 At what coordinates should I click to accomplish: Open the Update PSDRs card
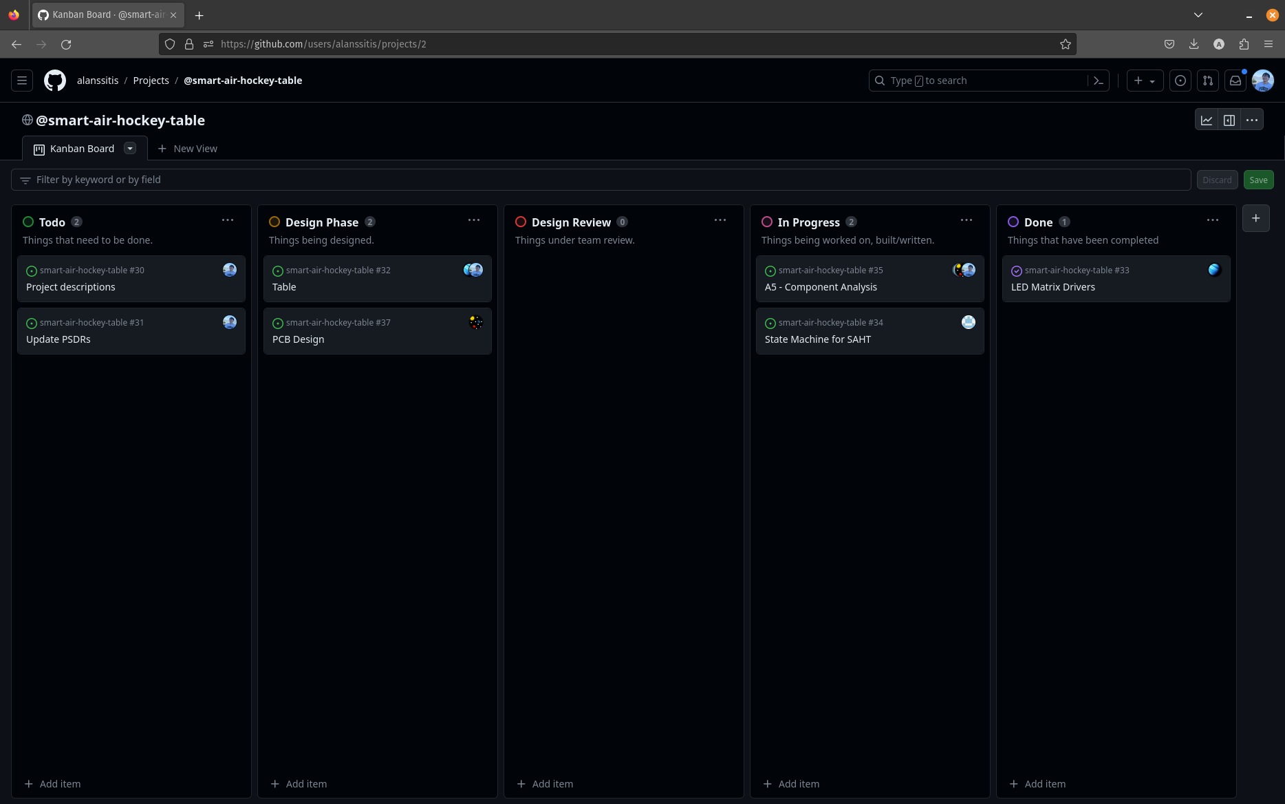131,331
